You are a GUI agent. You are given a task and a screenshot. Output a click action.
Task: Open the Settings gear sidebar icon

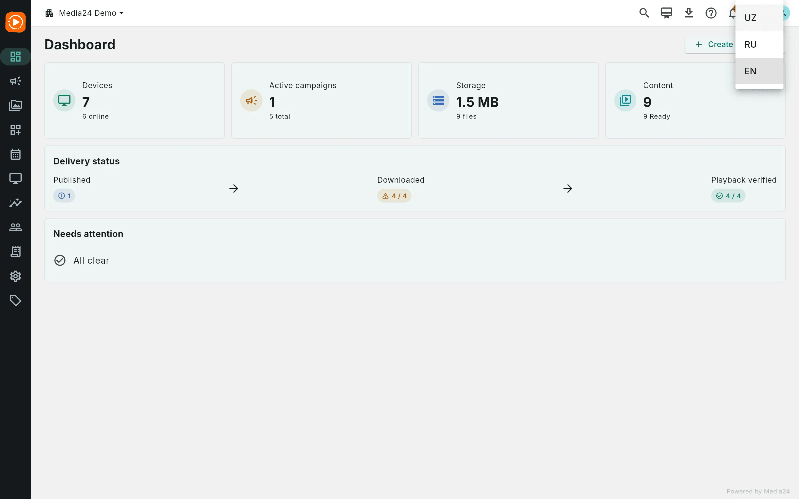tap(16, 276)
